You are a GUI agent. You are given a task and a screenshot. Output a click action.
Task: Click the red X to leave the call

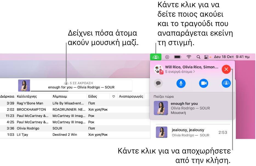tap(226, 69)
